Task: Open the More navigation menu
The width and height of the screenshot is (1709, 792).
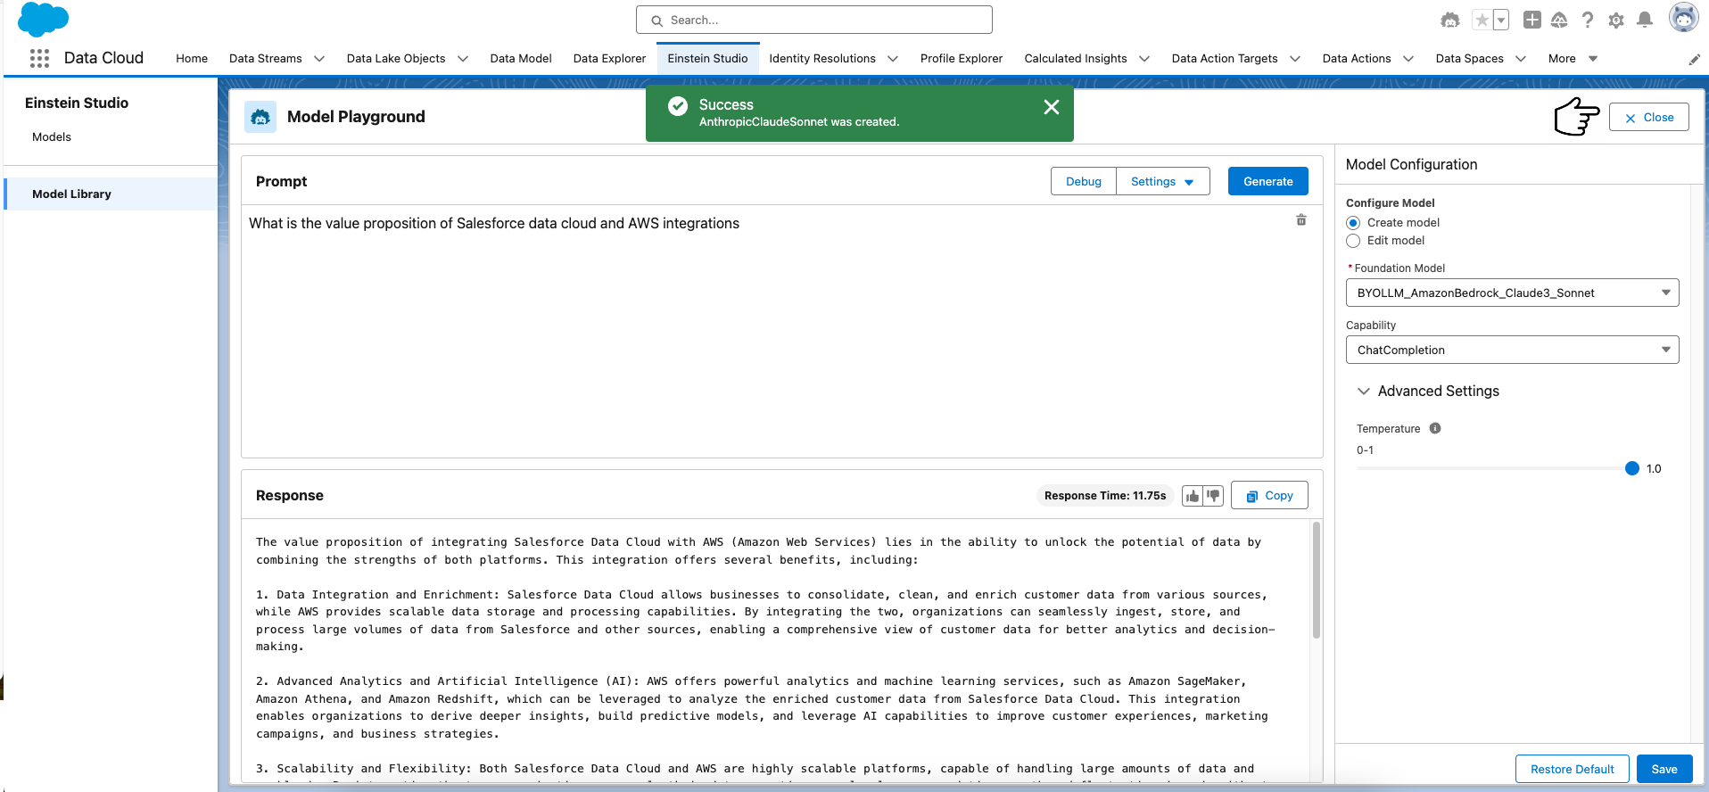Action: click(1573, 59)
